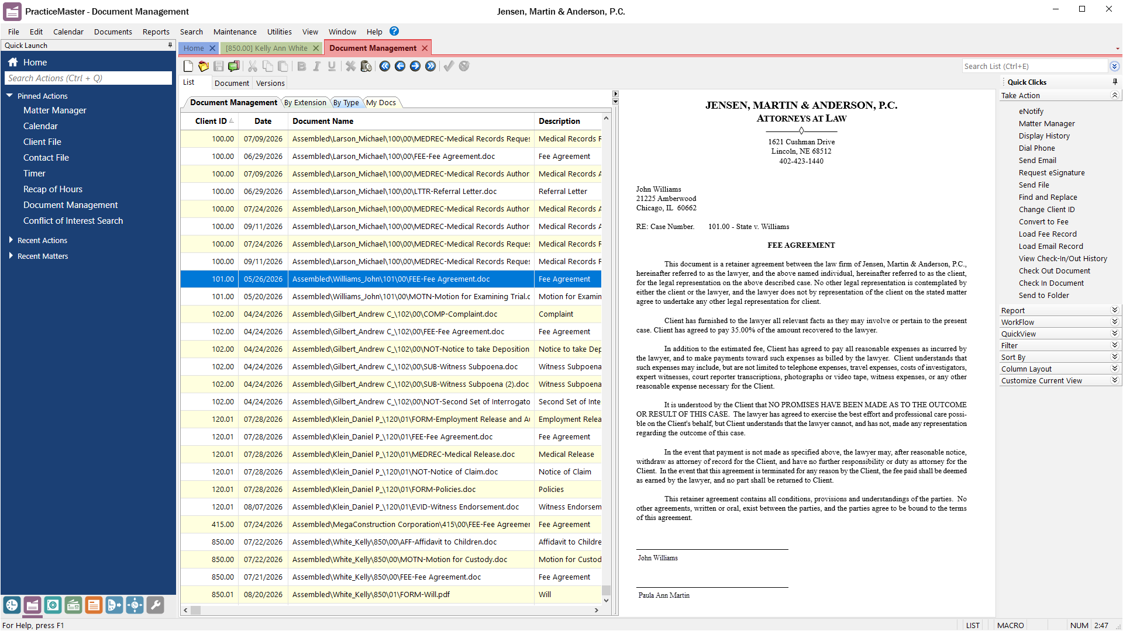The width and height of the screenshot is (1123, 631).
Task: Collapse the Pinned Actions group
Action: tap(9, 95)
